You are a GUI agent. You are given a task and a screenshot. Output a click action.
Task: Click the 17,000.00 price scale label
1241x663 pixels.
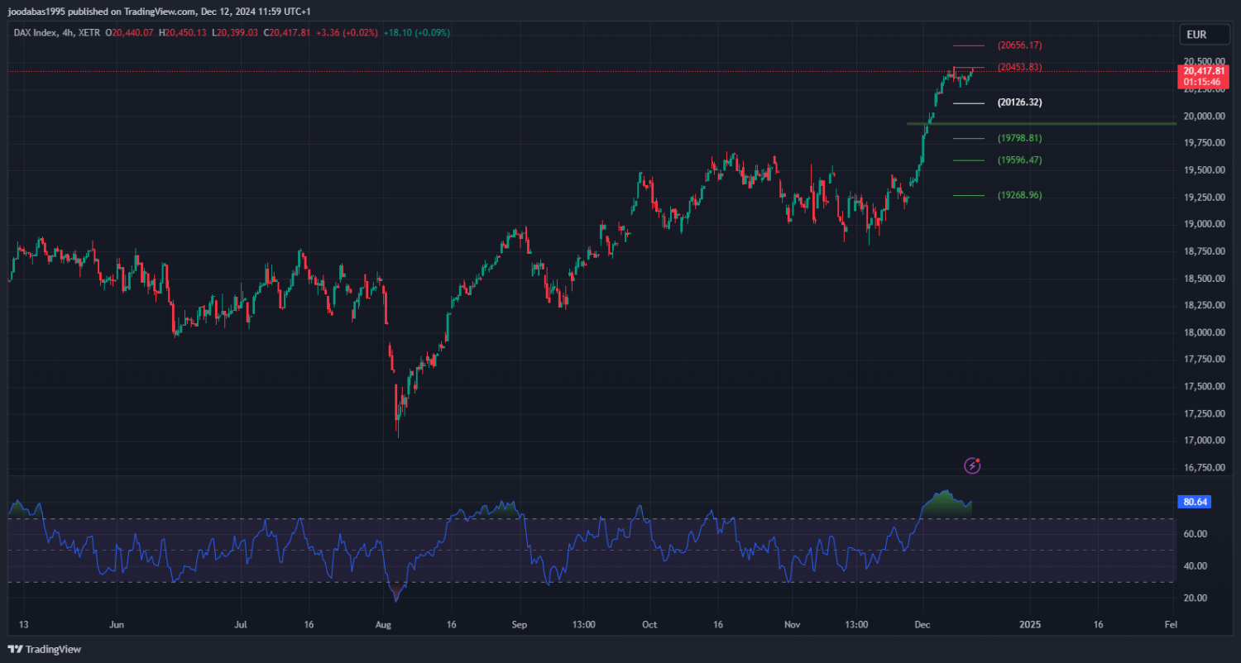[x=1202, y=441]
